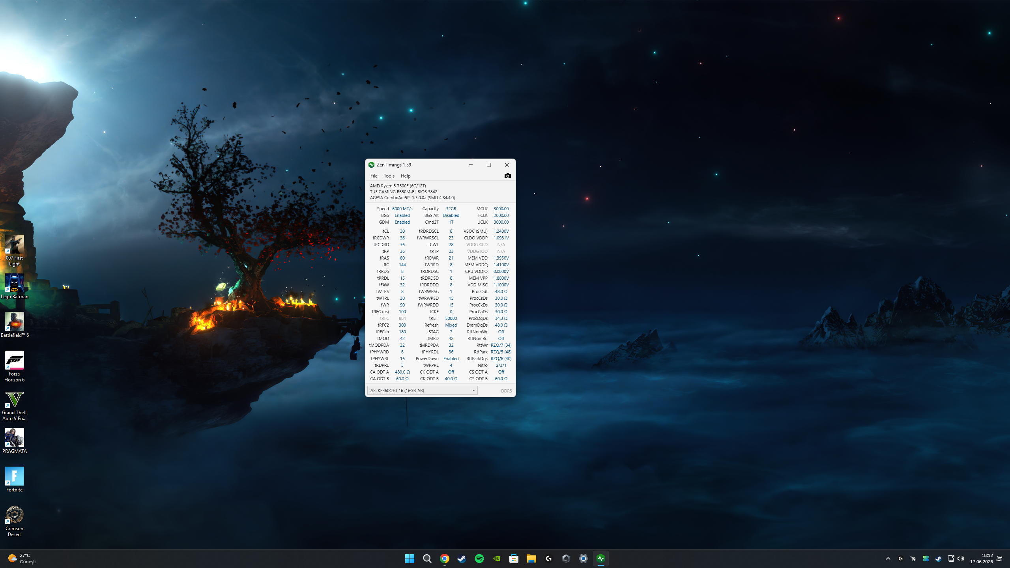
Task: Select the Battlefield 6 desktop icon
Action: click(x=15, y=325)
